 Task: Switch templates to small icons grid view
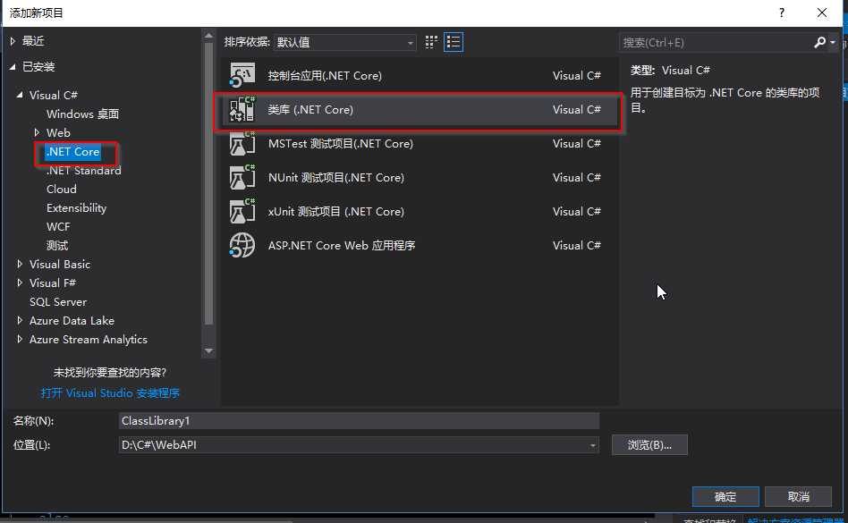(431, 42)
